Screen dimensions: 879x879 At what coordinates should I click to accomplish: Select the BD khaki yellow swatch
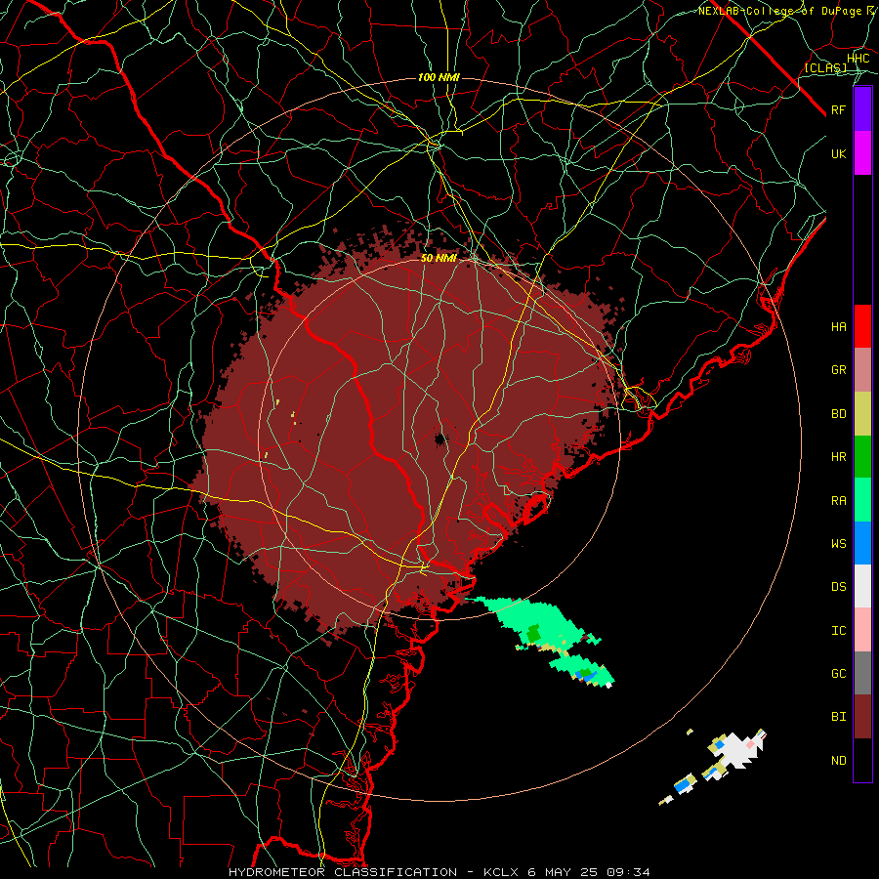click(x=862, y=413)
